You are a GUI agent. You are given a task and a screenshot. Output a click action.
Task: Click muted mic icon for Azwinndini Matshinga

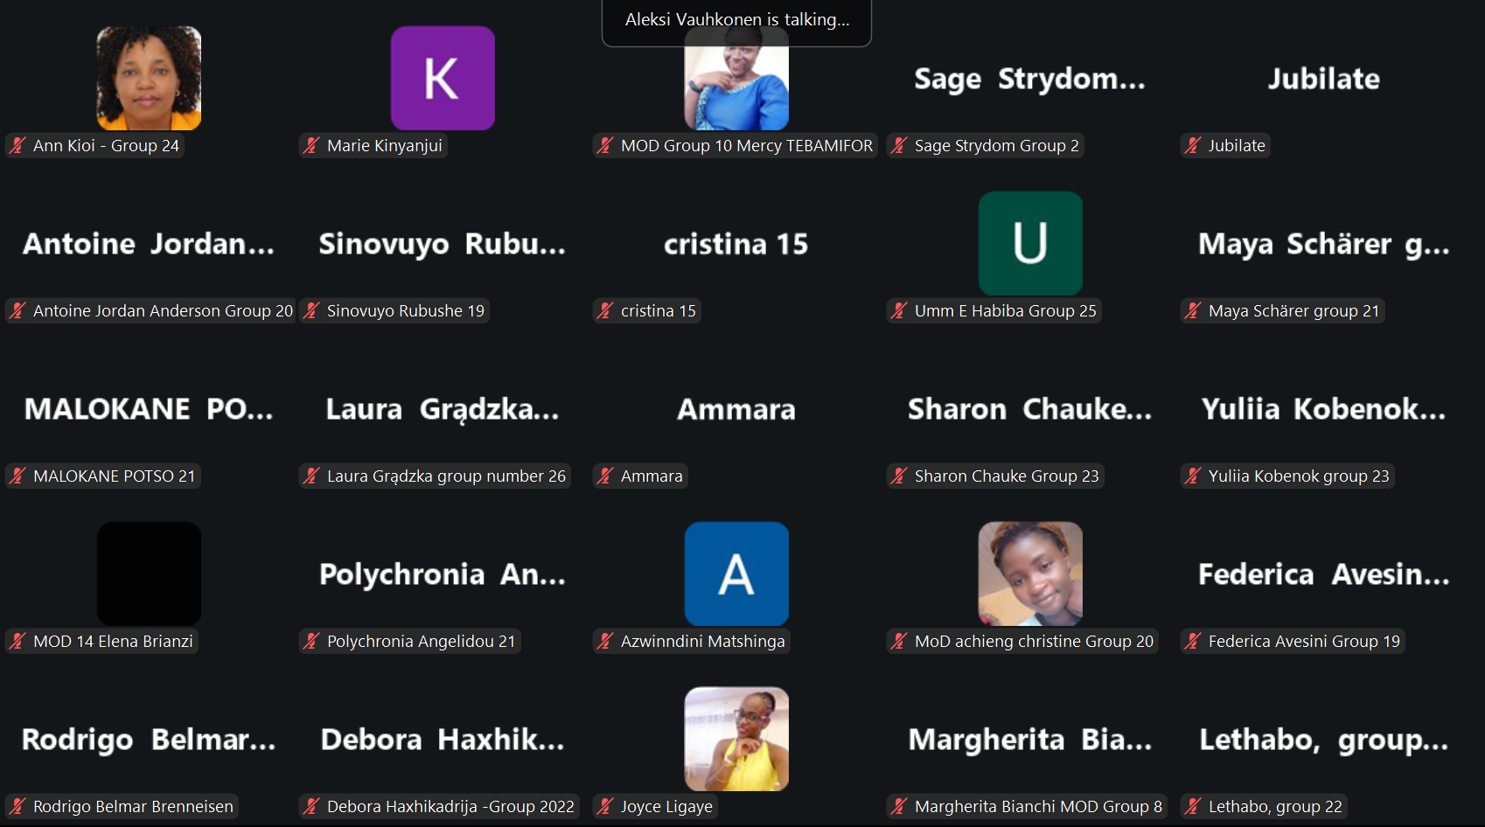coord(605,641)
